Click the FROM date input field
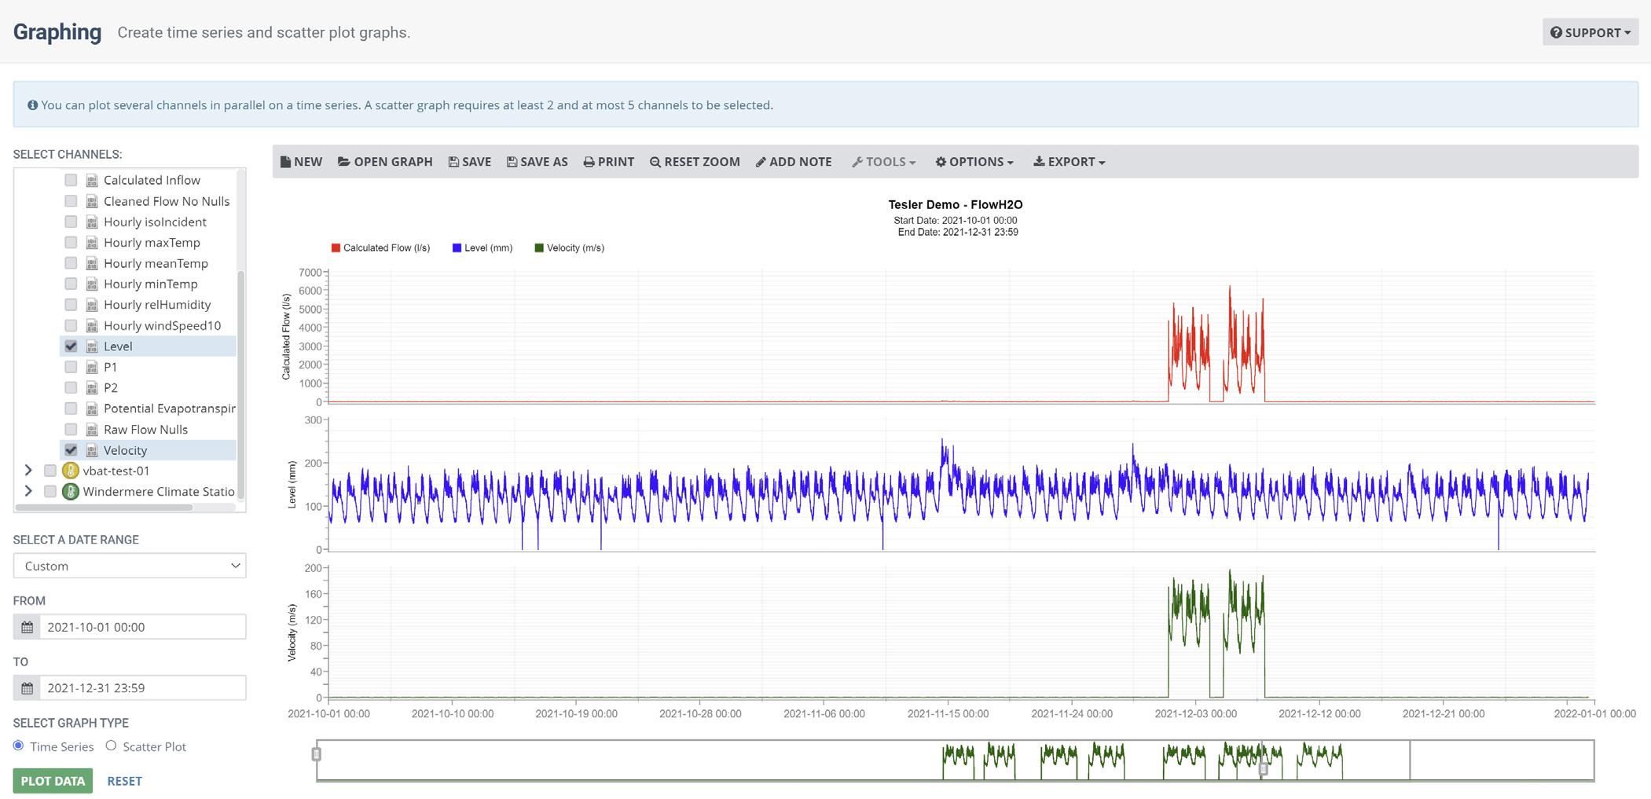The image size is (1651, 799). point(143,627)
